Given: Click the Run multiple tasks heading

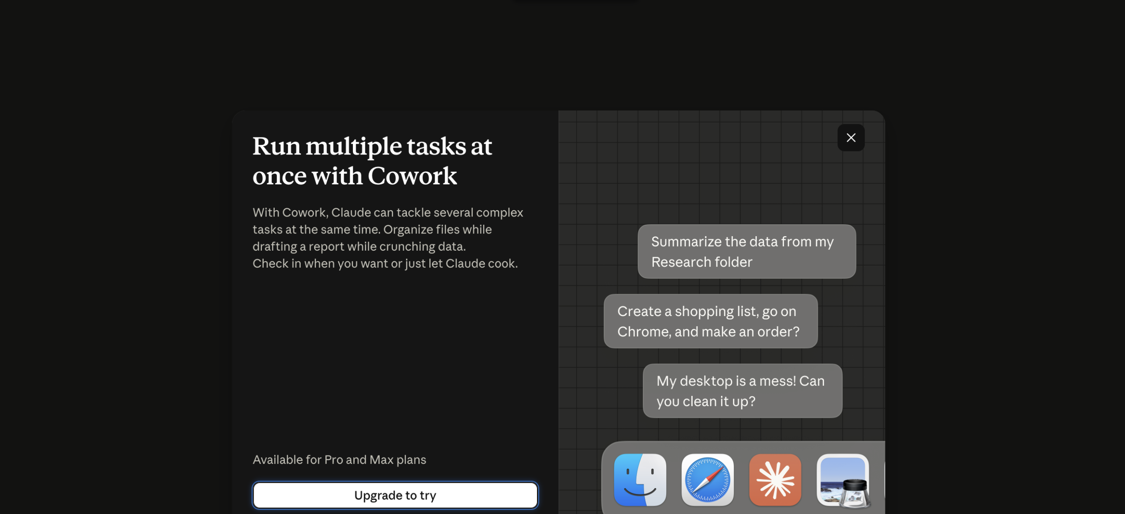Looking at the screenshot, I should pyautogui.click(x=372, y=161).
